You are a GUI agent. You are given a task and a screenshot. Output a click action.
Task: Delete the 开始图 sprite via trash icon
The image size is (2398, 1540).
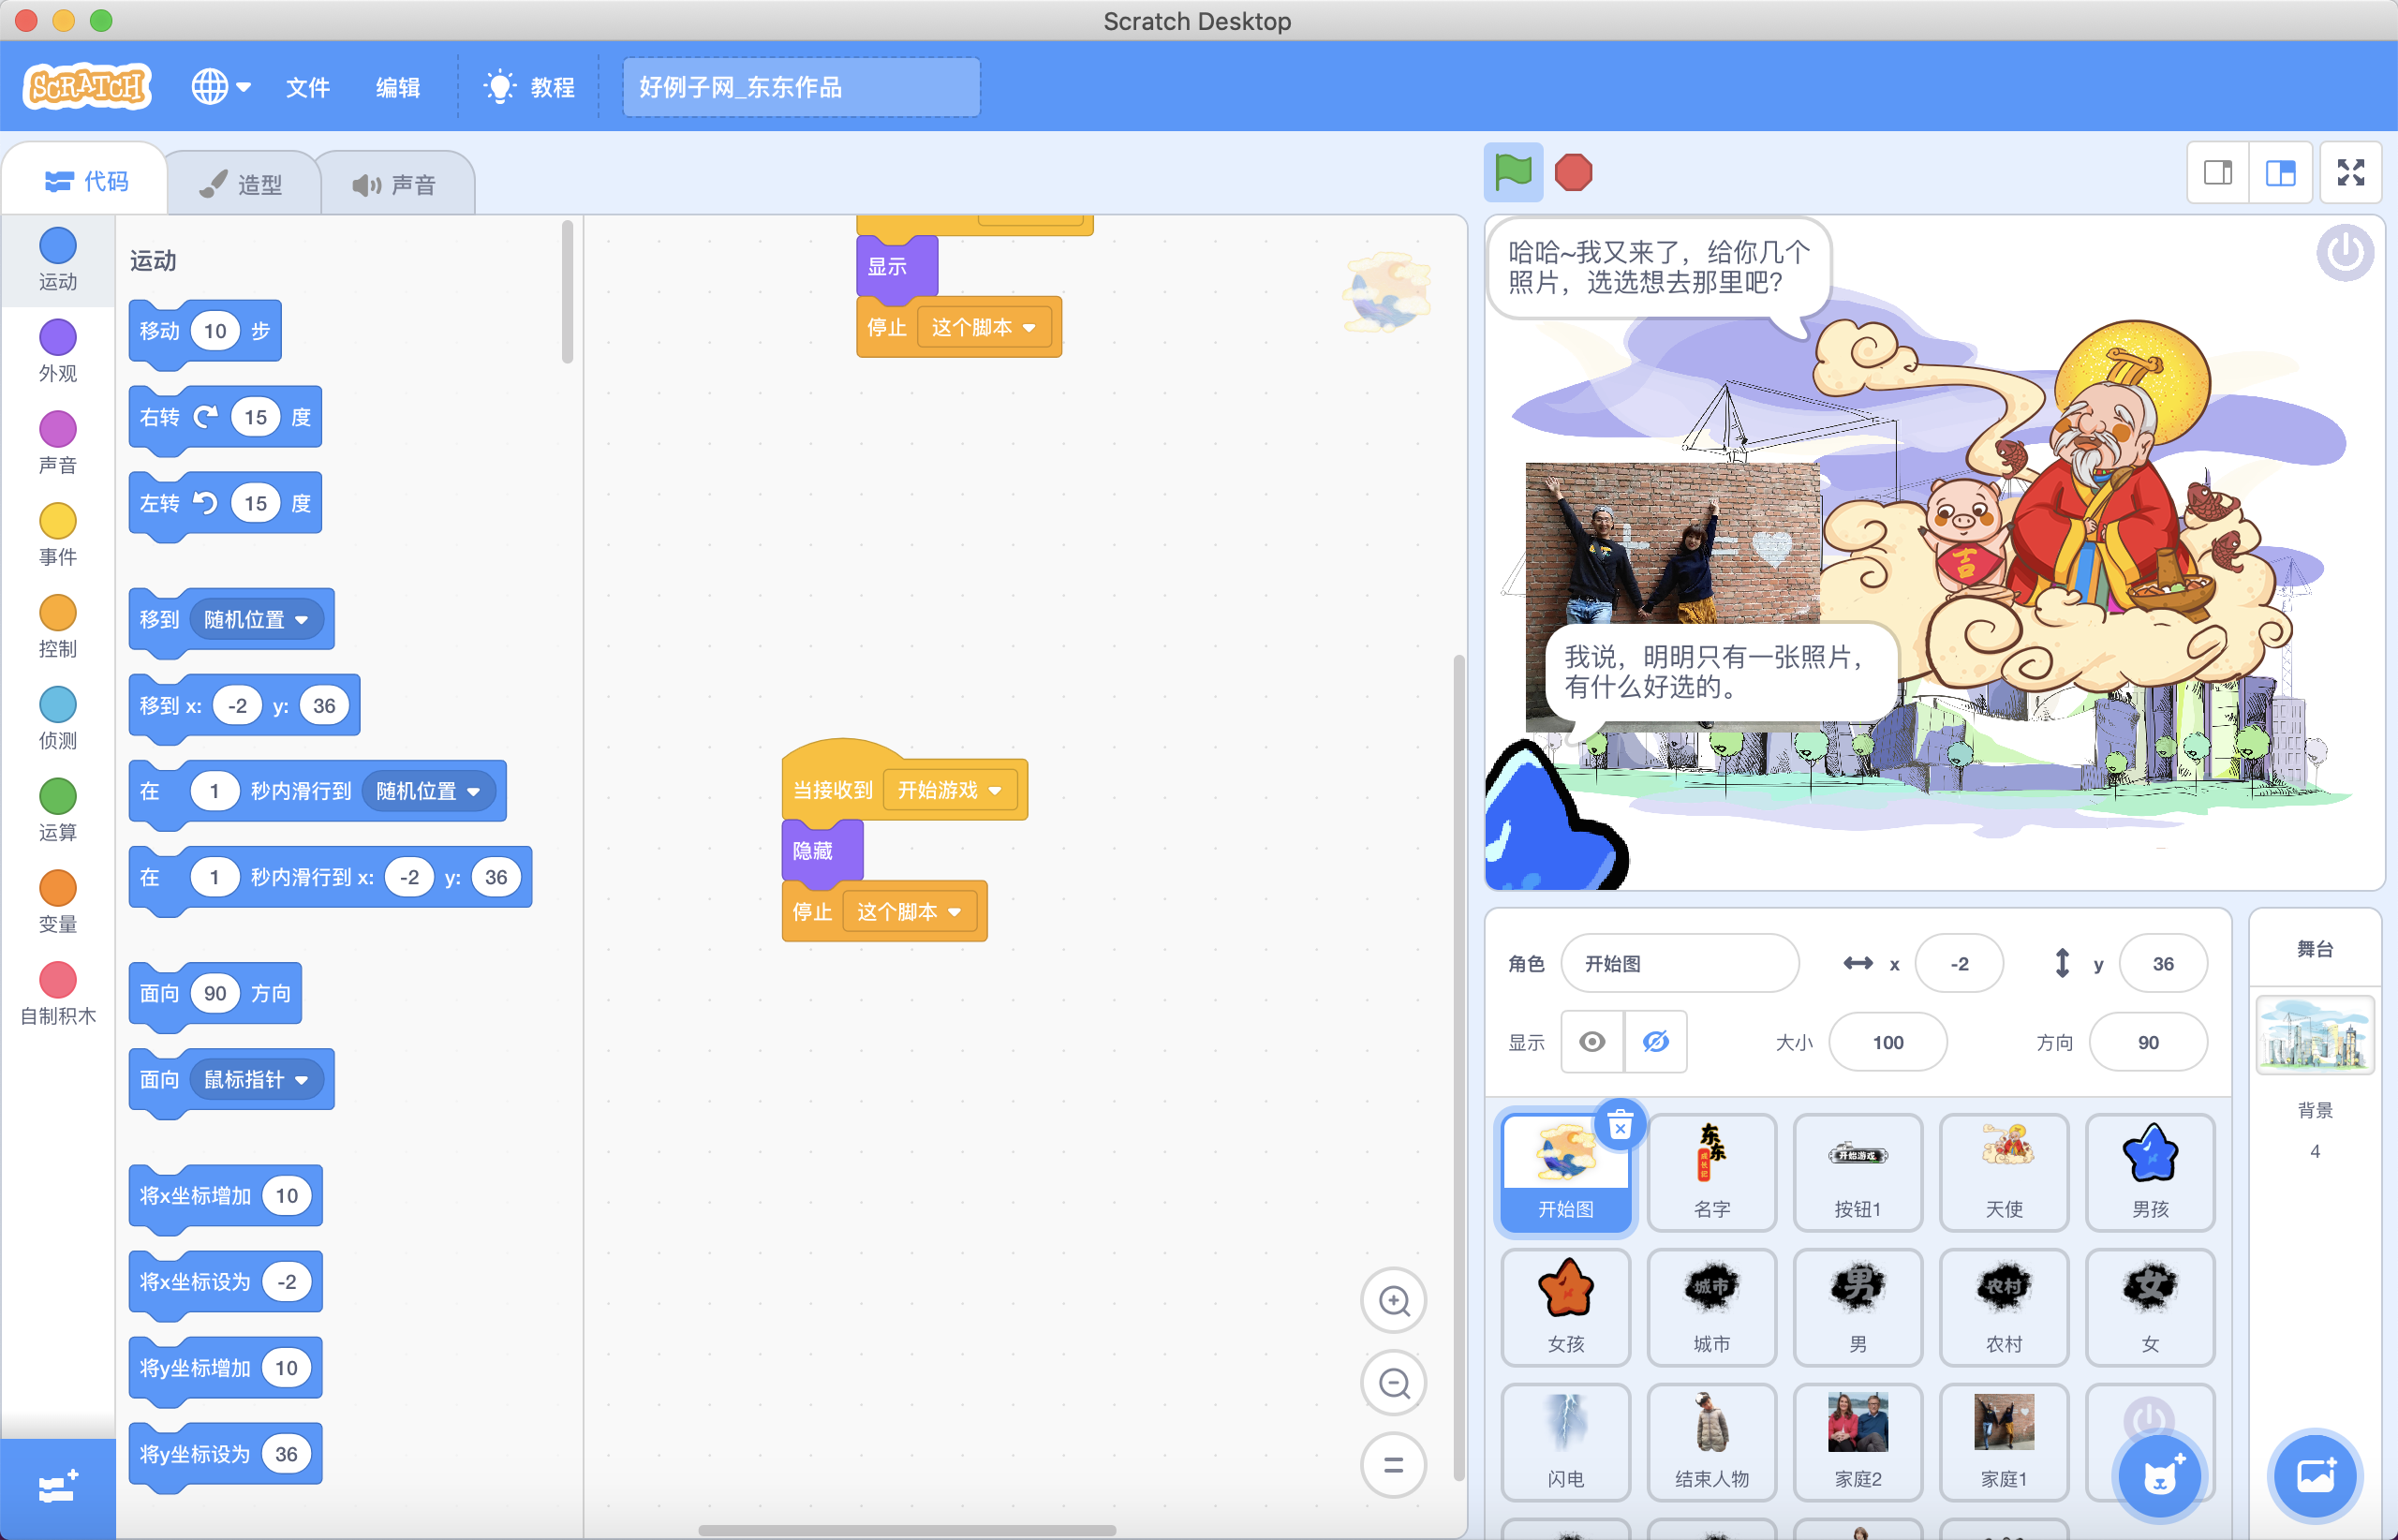(1620, 1126)
